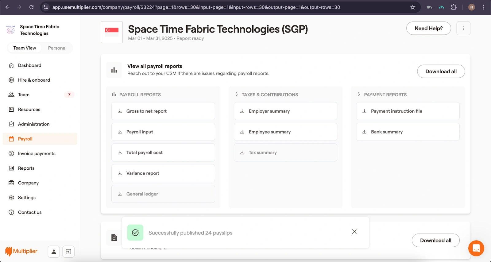Screen dimensions: 491x262
Task: Click the Need Help? button
Action: tap(429, 28)
